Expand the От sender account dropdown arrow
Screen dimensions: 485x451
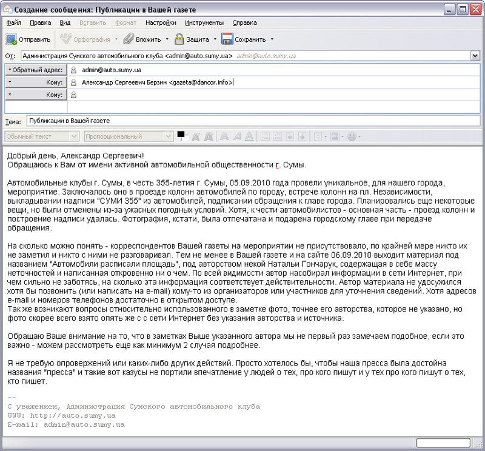[x=475, y=56]
